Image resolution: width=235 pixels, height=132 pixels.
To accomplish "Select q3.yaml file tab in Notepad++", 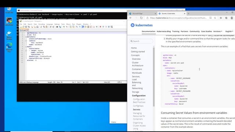I will [x=24, y=30].
